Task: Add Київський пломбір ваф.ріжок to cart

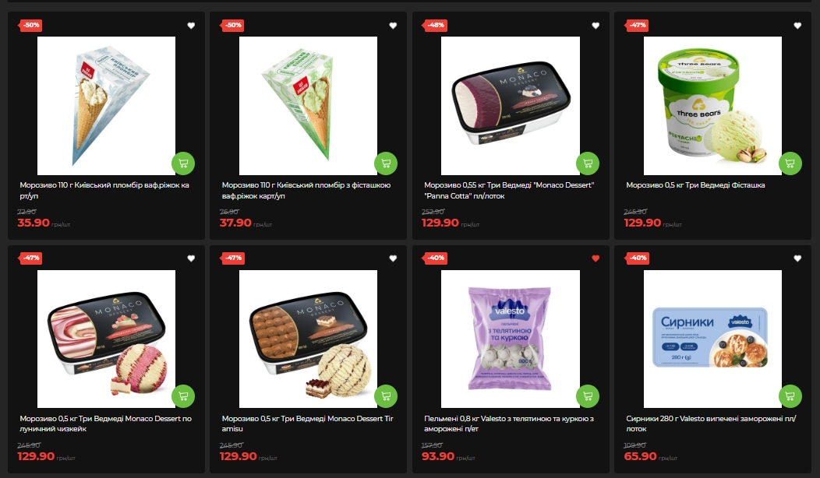Action: click(183, 163)
